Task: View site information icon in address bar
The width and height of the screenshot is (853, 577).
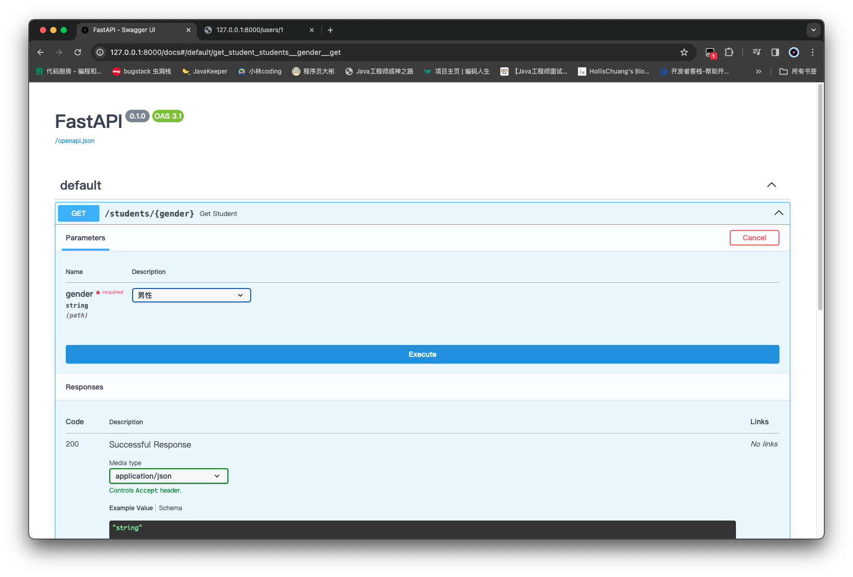Action: click(x=100, y=52)
